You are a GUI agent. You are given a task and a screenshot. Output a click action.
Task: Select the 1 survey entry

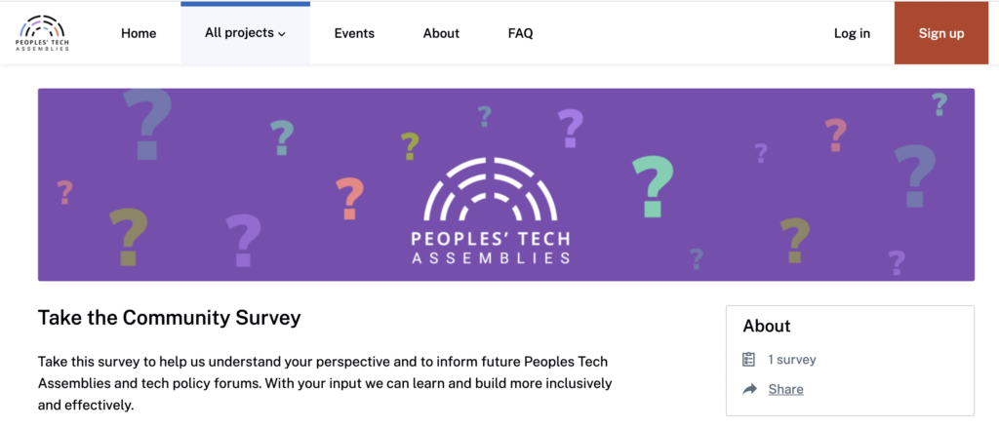792,360
